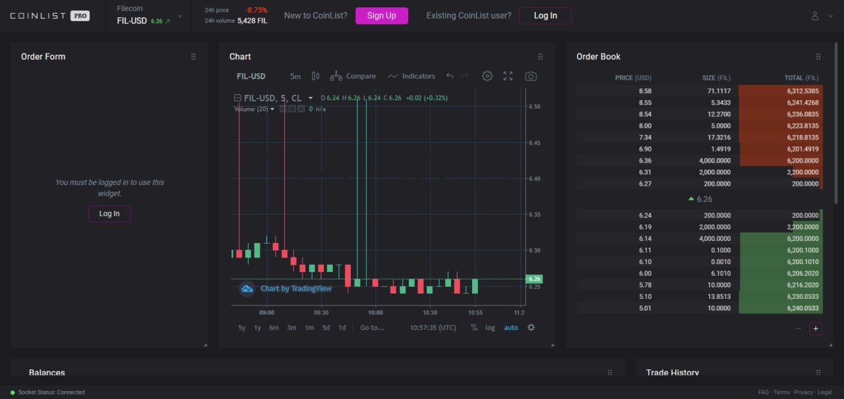Open chart properties gear in top toolbar
The height and width of the screenshot is (399, 844).
tap(487, 76)
